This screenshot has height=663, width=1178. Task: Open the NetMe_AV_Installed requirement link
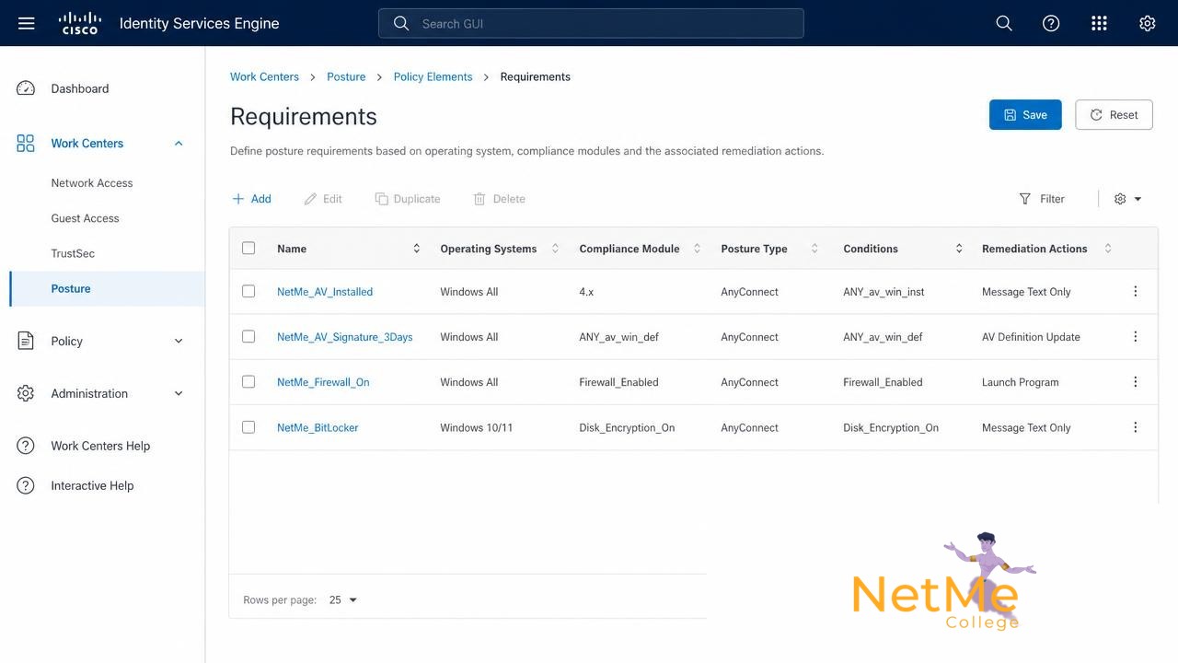[325, 292]
